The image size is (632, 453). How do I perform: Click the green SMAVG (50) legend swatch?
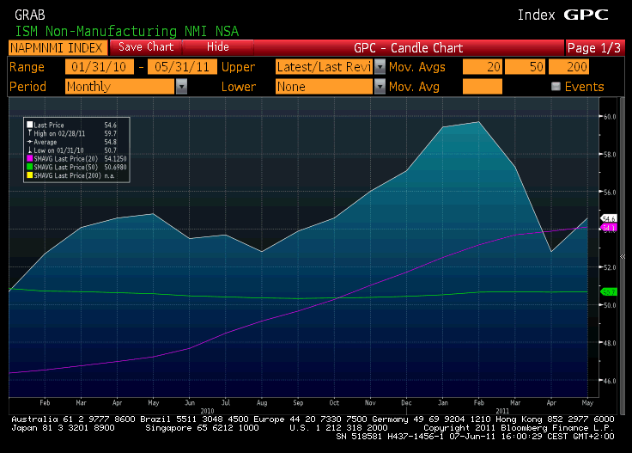(29, 167)
